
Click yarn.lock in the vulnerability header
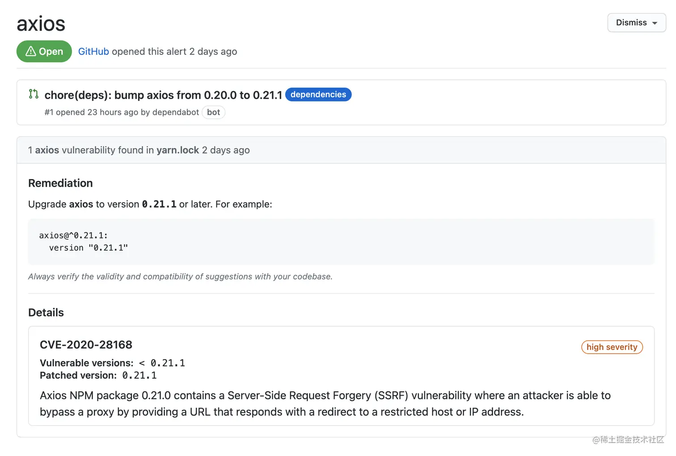pyautogui.click(x=177, y=150)
